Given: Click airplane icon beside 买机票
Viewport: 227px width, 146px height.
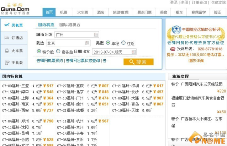Looking at the screenshot, I should [7, 25].
